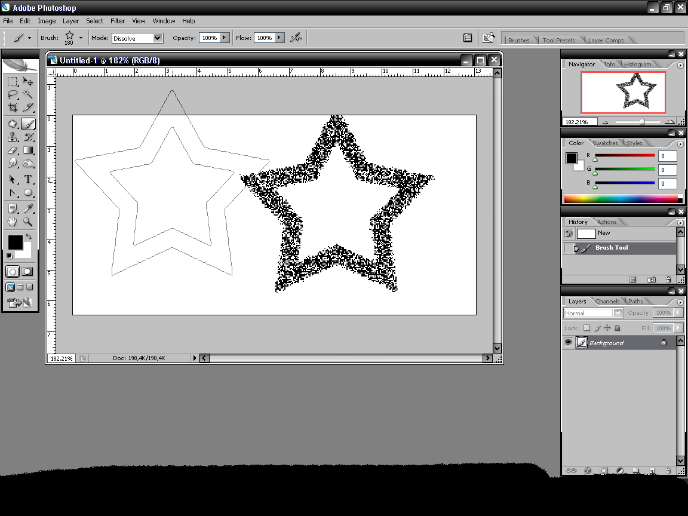Select the Path Selection tool
The image size is (688, 516).
click(13, 179)
